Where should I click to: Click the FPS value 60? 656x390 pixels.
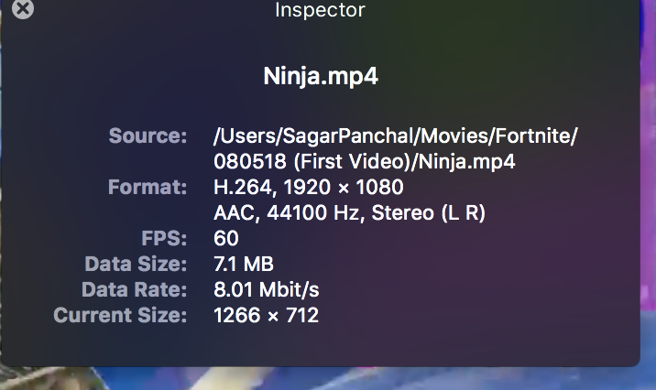click(x=225, y=239)
